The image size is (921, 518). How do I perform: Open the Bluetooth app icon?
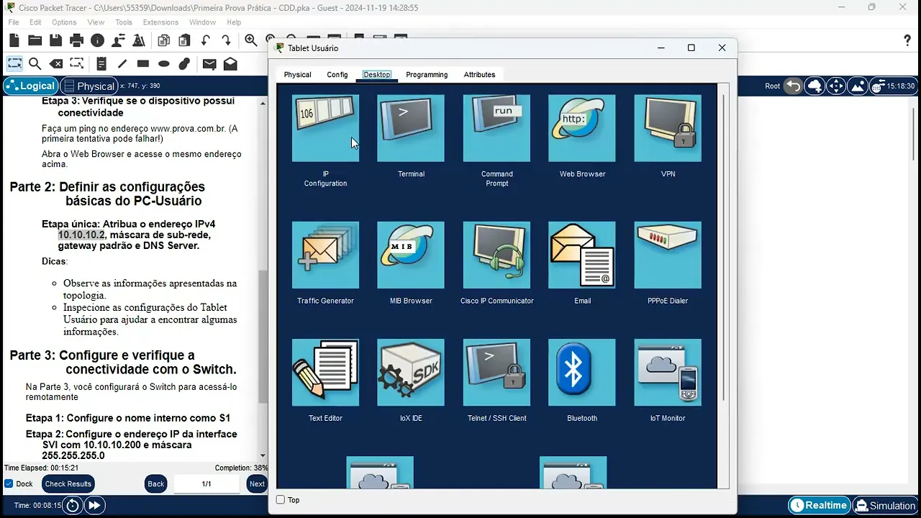coord(582,372)
